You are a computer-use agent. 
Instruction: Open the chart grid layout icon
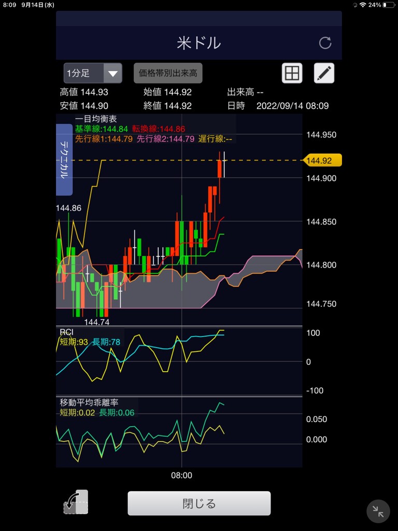[292, 73]
